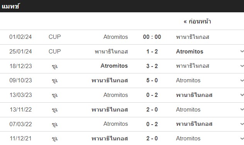
Task: Expand the 25/01/24 match row chevron
Action: pyautogui.click(x=242, y=51)
